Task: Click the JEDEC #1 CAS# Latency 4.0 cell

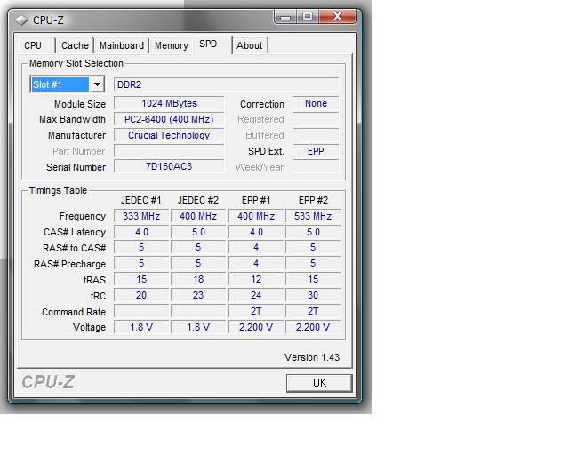Action: [141, 232]
